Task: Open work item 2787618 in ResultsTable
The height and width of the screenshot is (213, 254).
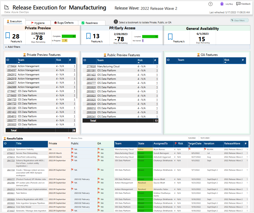Action: click(11, 149)
